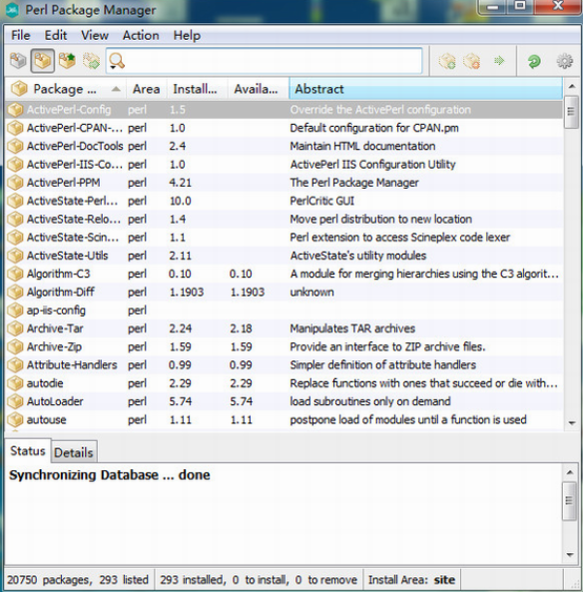This screenshot has height=592, width=583.
Task: Sort by Abstract column header
Action: (x=425, y=89)
